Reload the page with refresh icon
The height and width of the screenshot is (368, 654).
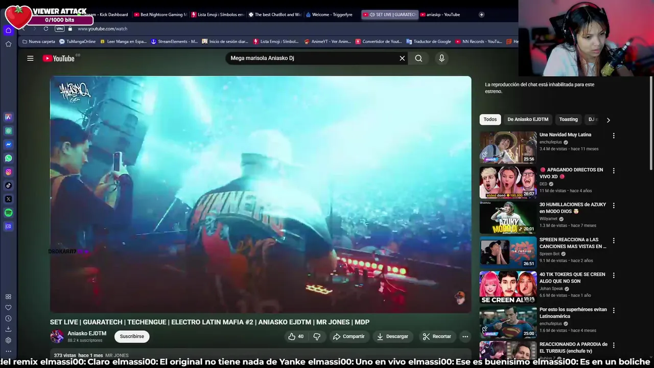(45, 29)
